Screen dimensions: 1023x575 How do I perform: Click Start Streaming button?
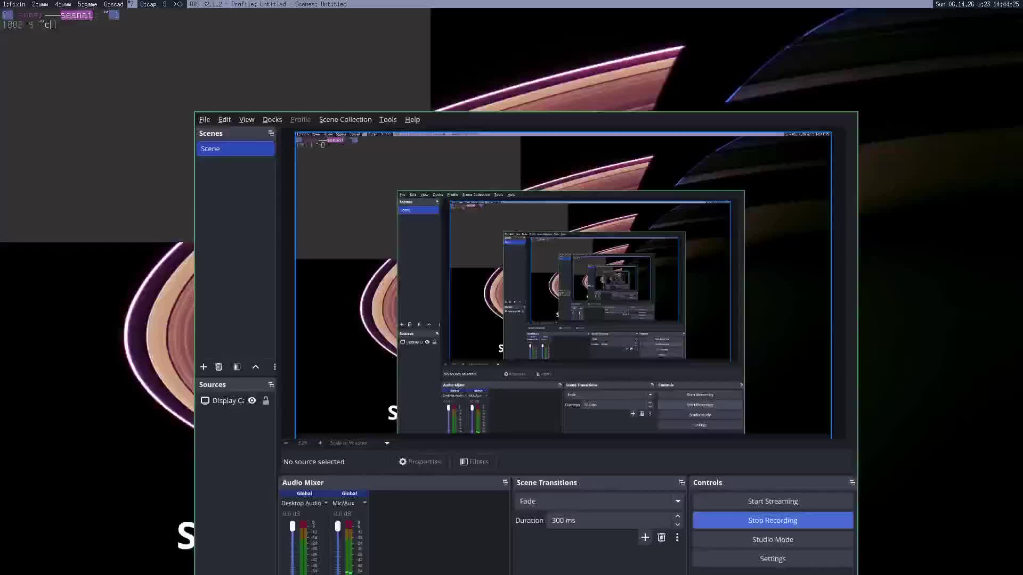(773, 501)
